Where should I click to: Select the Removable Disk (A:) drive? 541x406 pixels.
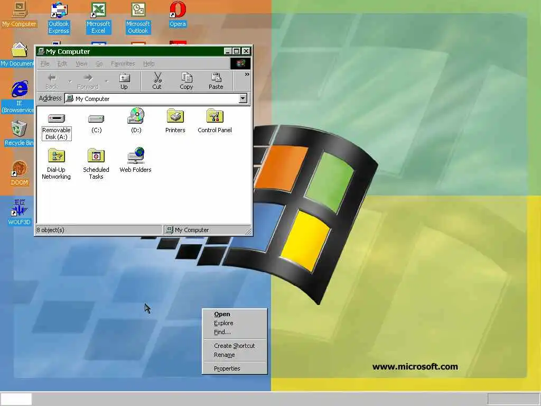pos(56,126)
